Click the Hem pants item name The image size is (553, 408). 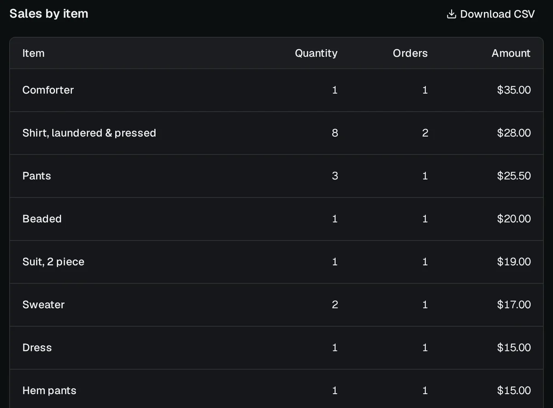tap(49, 391)
